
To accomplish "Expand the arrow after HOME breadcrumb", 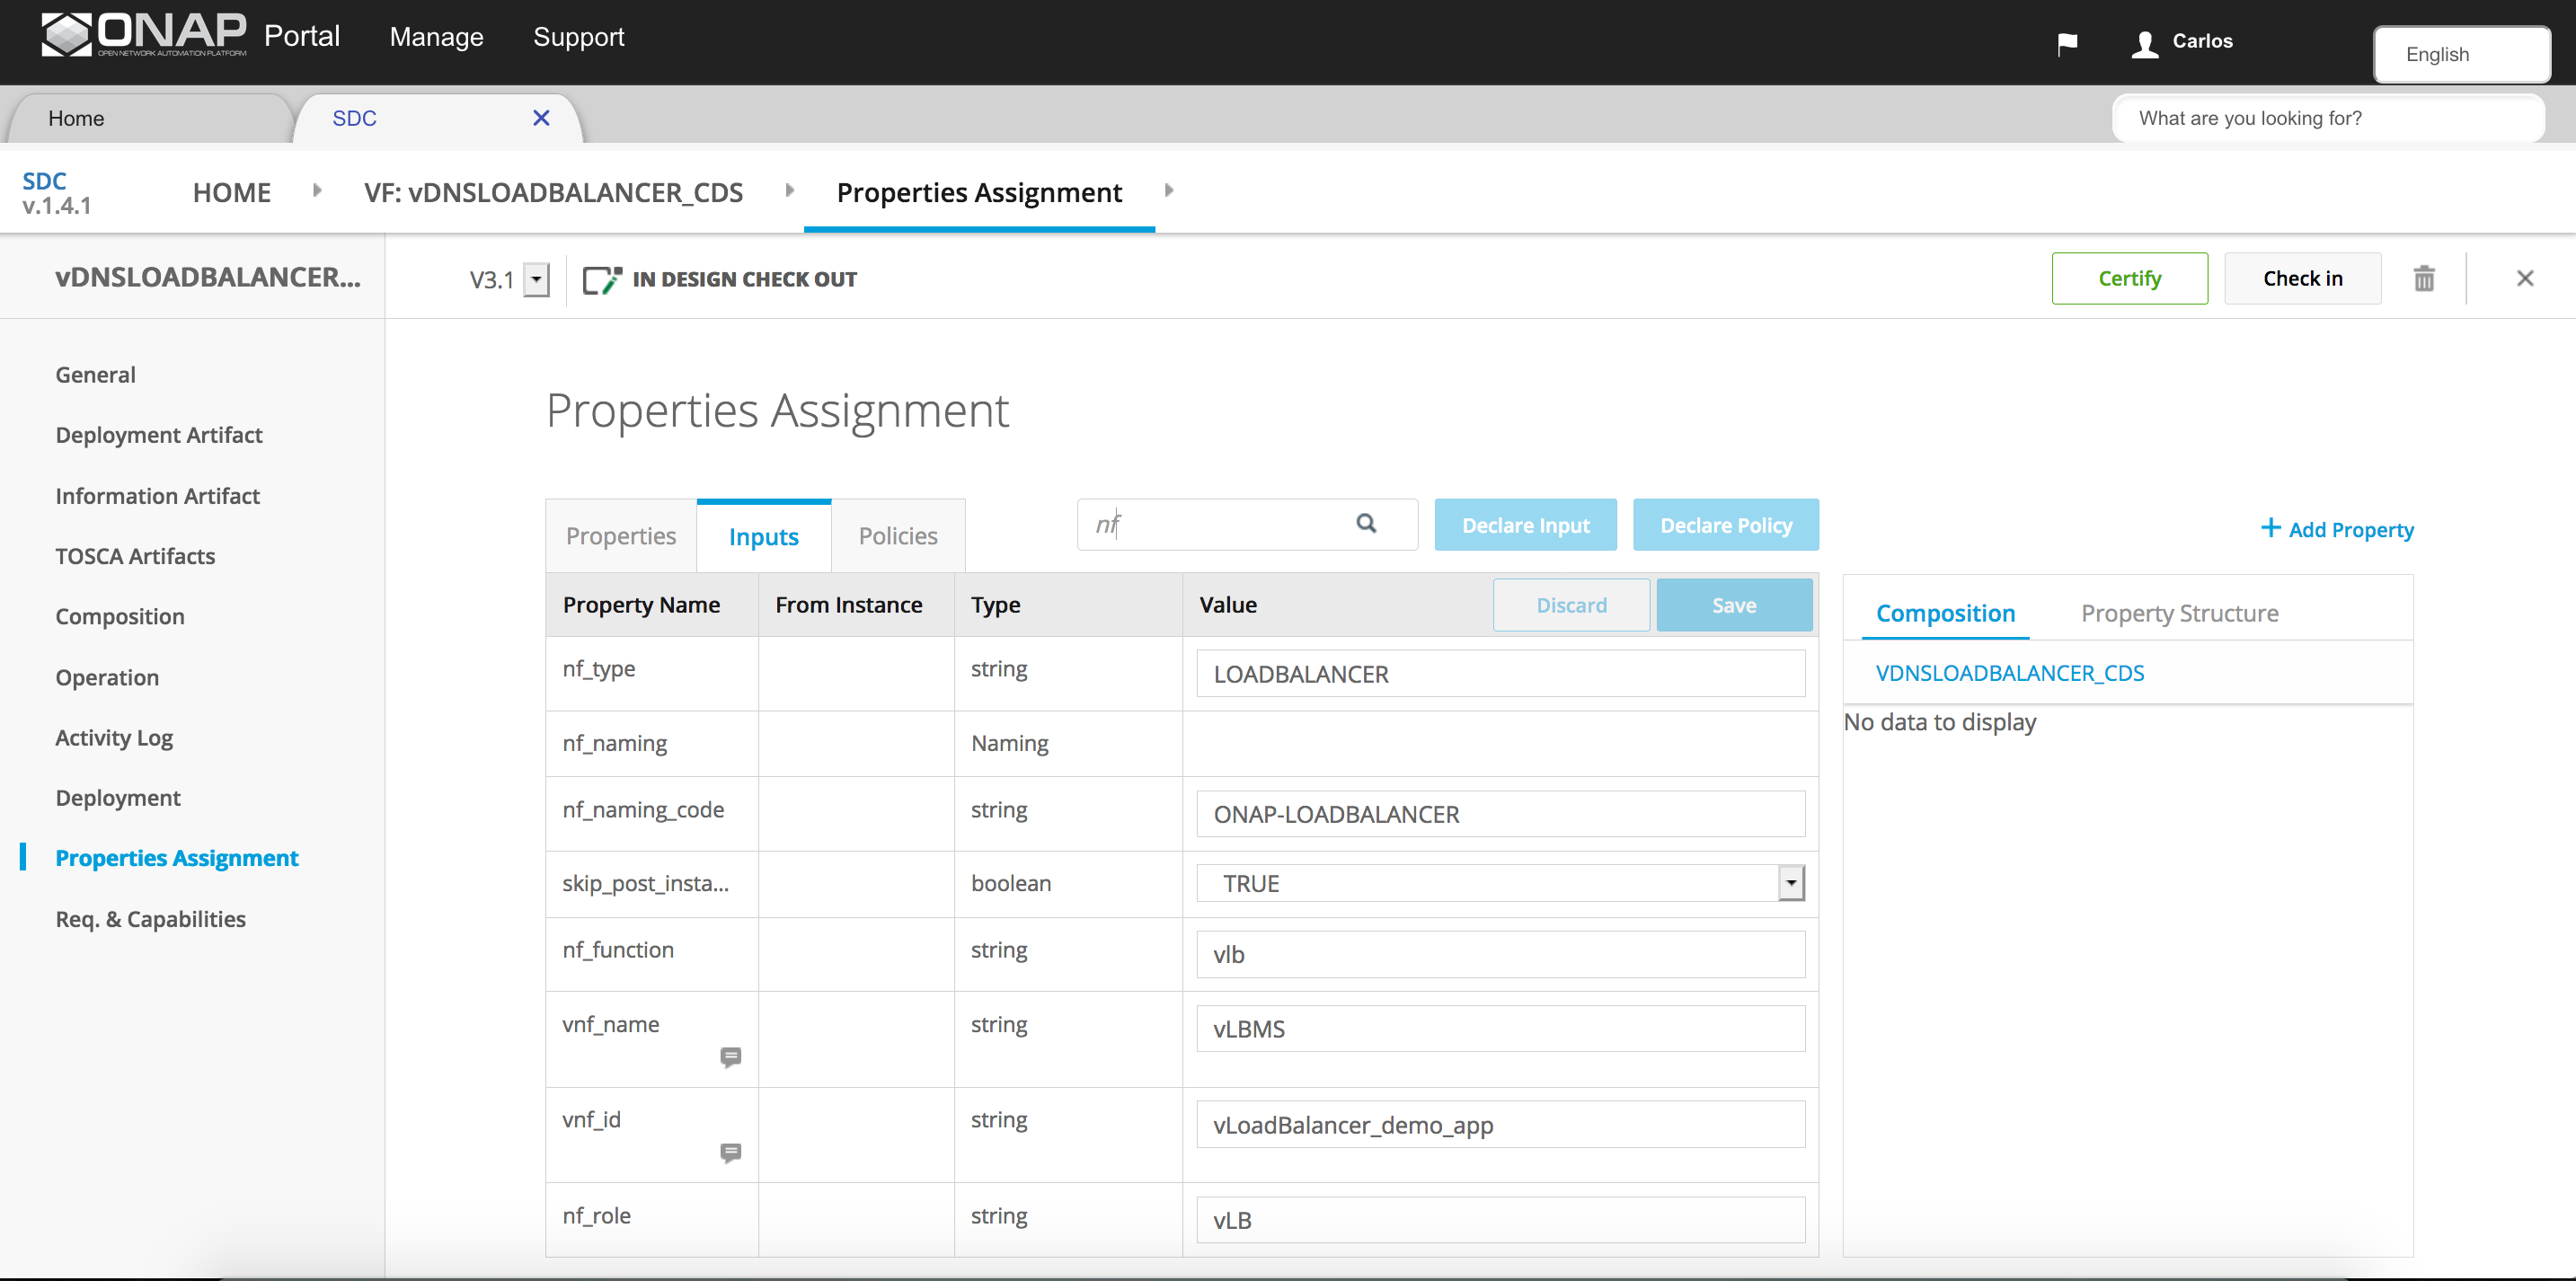I will click(x=317, y=190).
